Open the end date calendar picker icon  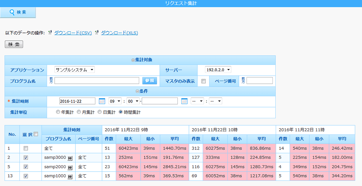[x=184, y=101]
